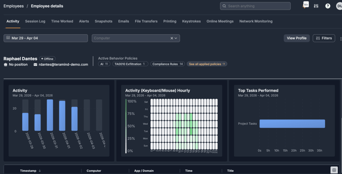Click the Project Tasks axis label
This screenshot has width=342, height=174.
click(247, 124)
